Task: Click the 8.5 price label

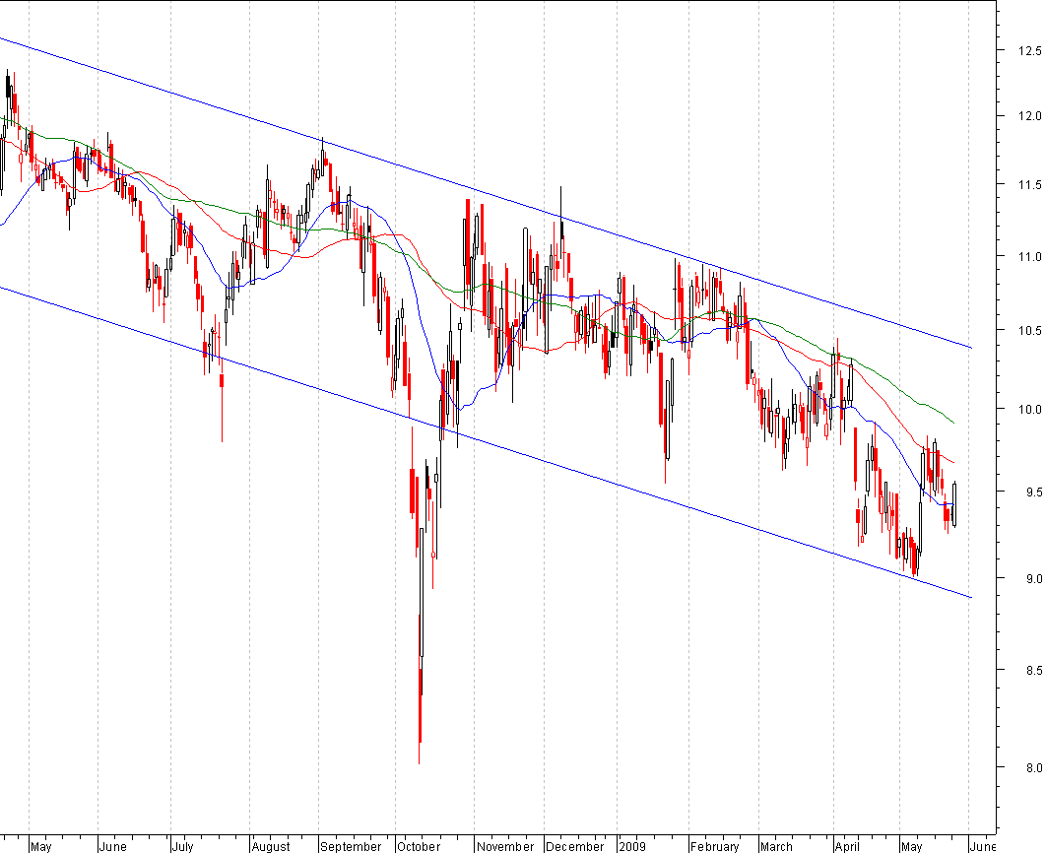Action: pyautogui.click(x=1033, y=670)
